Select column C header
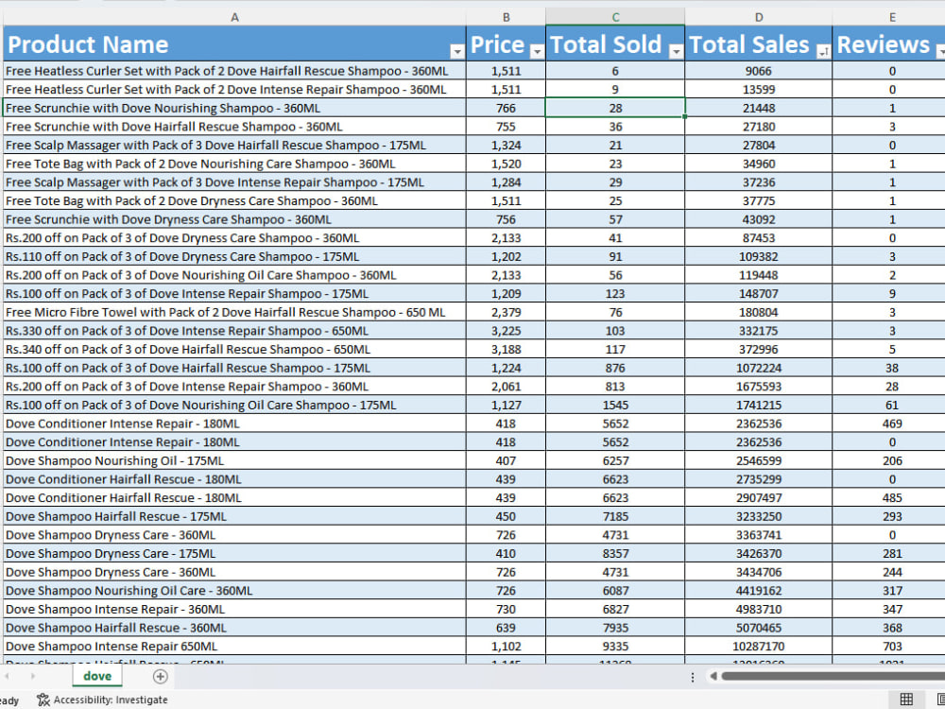Viewport: 945px width, 709px height. [x=615, y=17]
